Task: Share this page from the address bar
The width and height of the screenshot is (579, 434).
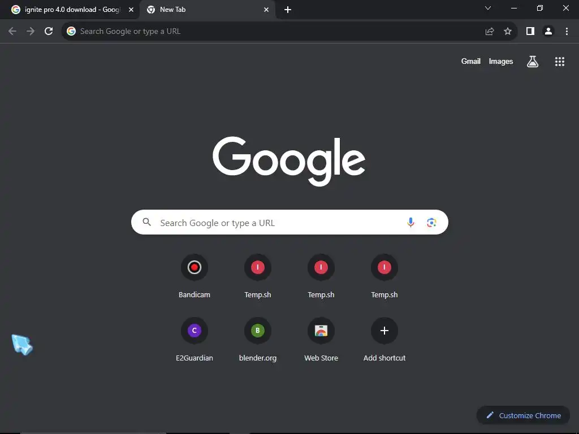Action: pos(490,32)
